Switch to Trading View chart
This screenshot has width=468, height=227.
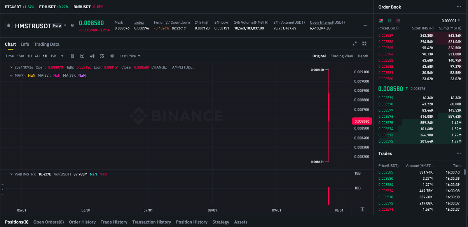[342, 56]
